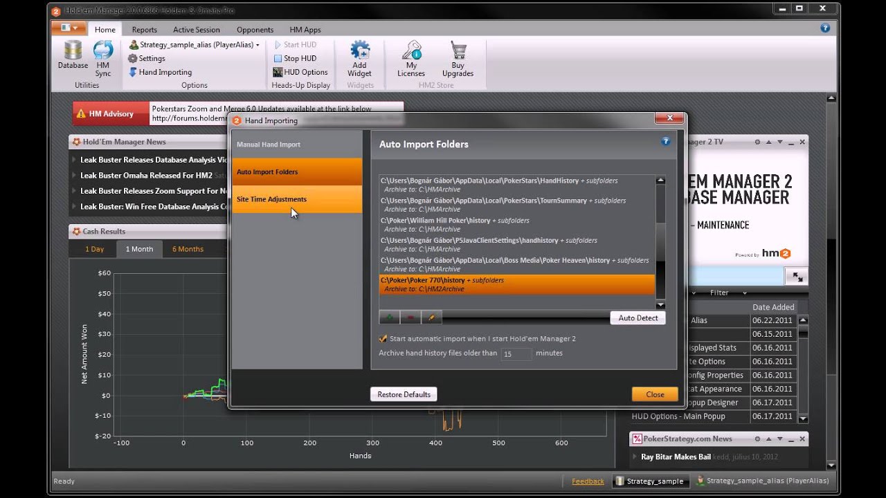Open the HM Apps tab

click(x=305, y=30)
